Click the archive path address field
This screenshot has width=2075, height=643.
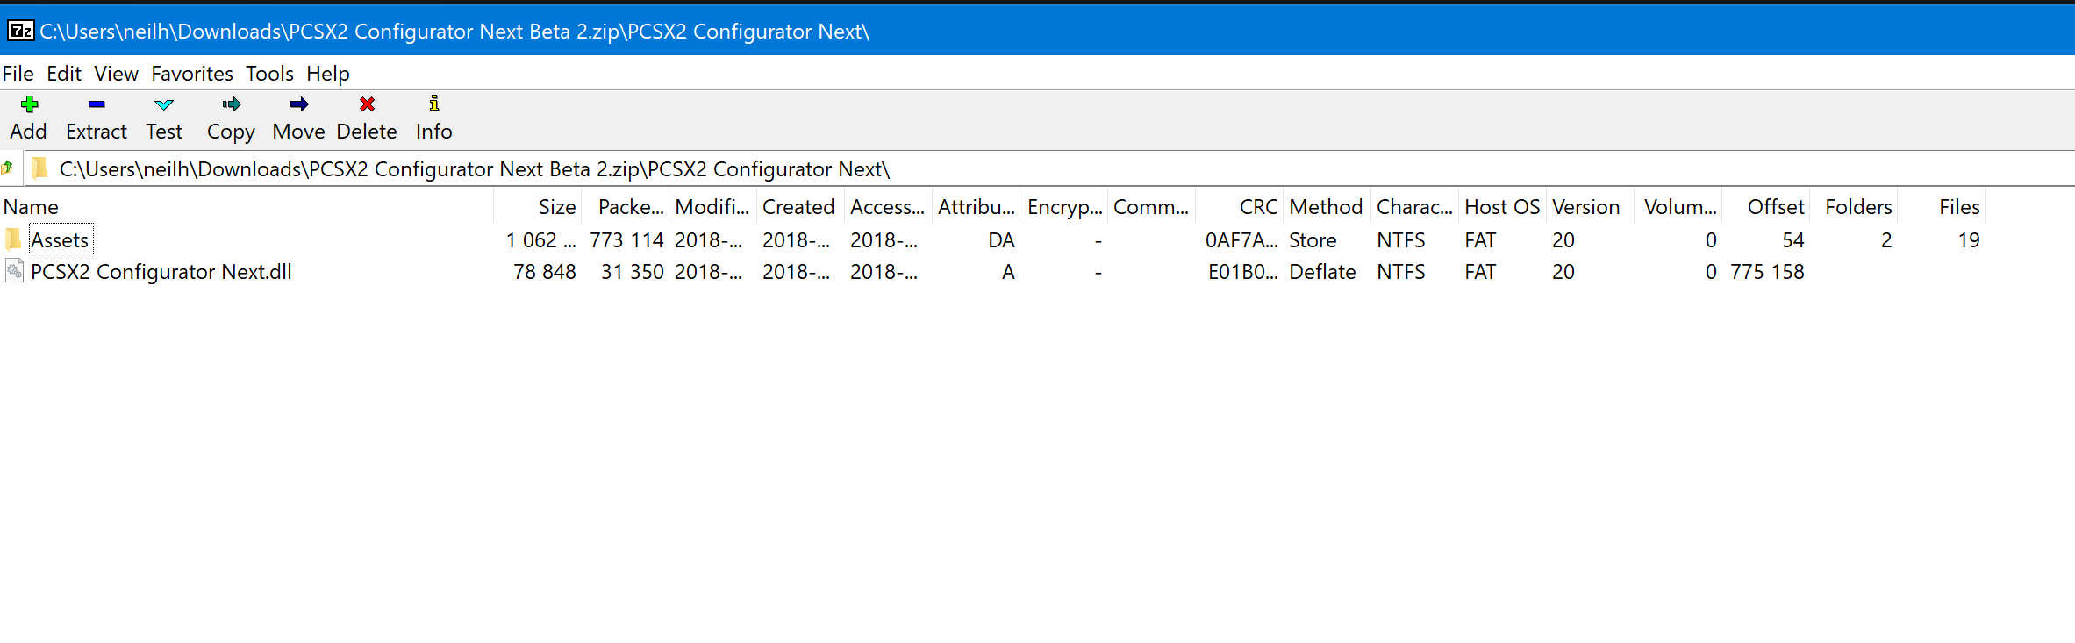pyautogui.click(x=1048, y=168)
